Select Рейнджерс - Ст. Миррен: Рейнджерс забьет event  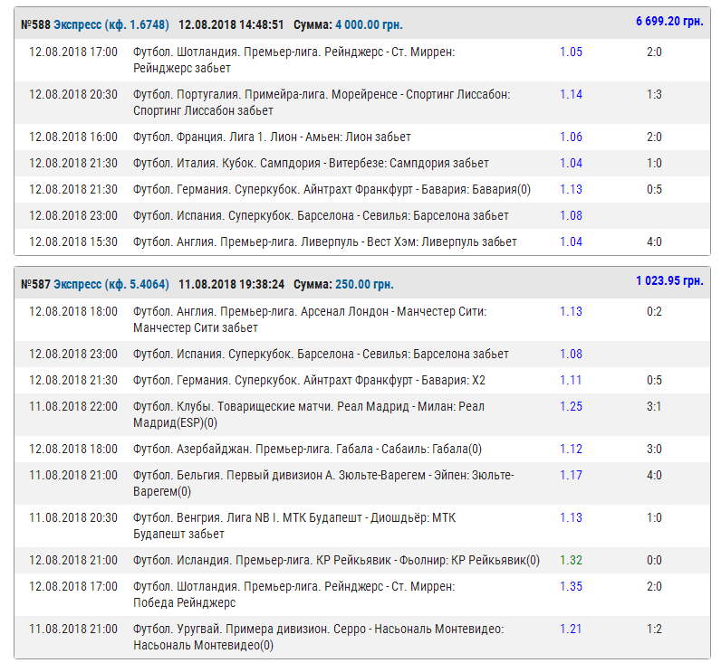click(x=293, y=60)
